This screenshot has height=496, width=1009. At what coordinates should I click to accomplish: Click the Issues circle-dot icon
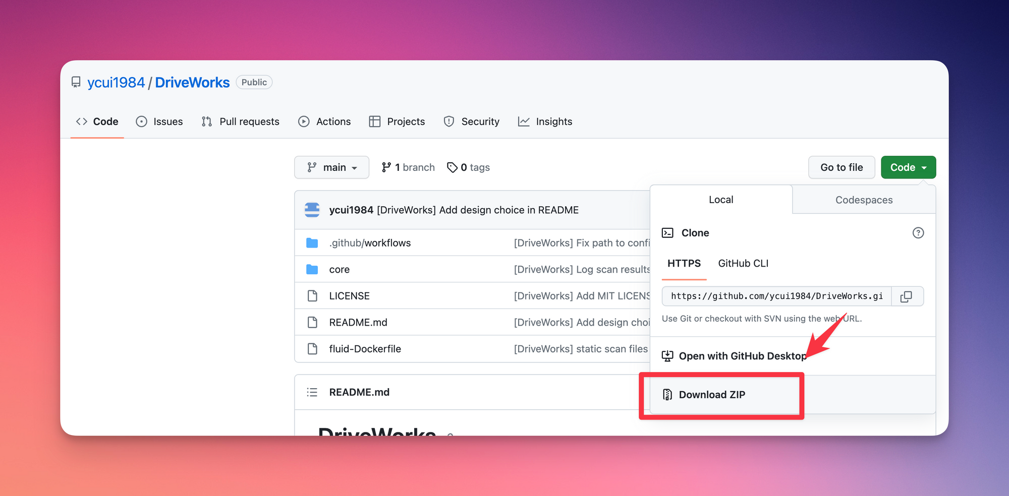[142, 121]
